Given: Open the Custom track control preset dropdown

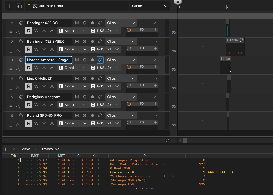Looking at the screenshot, I should click(x=150, y=6).
